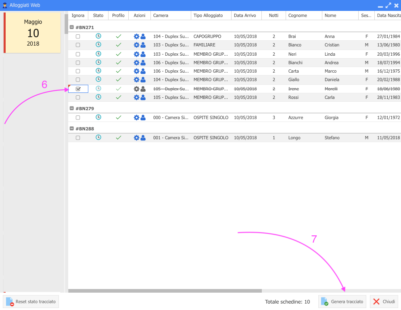Image resolution: width=401 pixels, height=310 pixels.
Task: Click person icon in Carta Marco's row
Action: [x=143, y=71]
